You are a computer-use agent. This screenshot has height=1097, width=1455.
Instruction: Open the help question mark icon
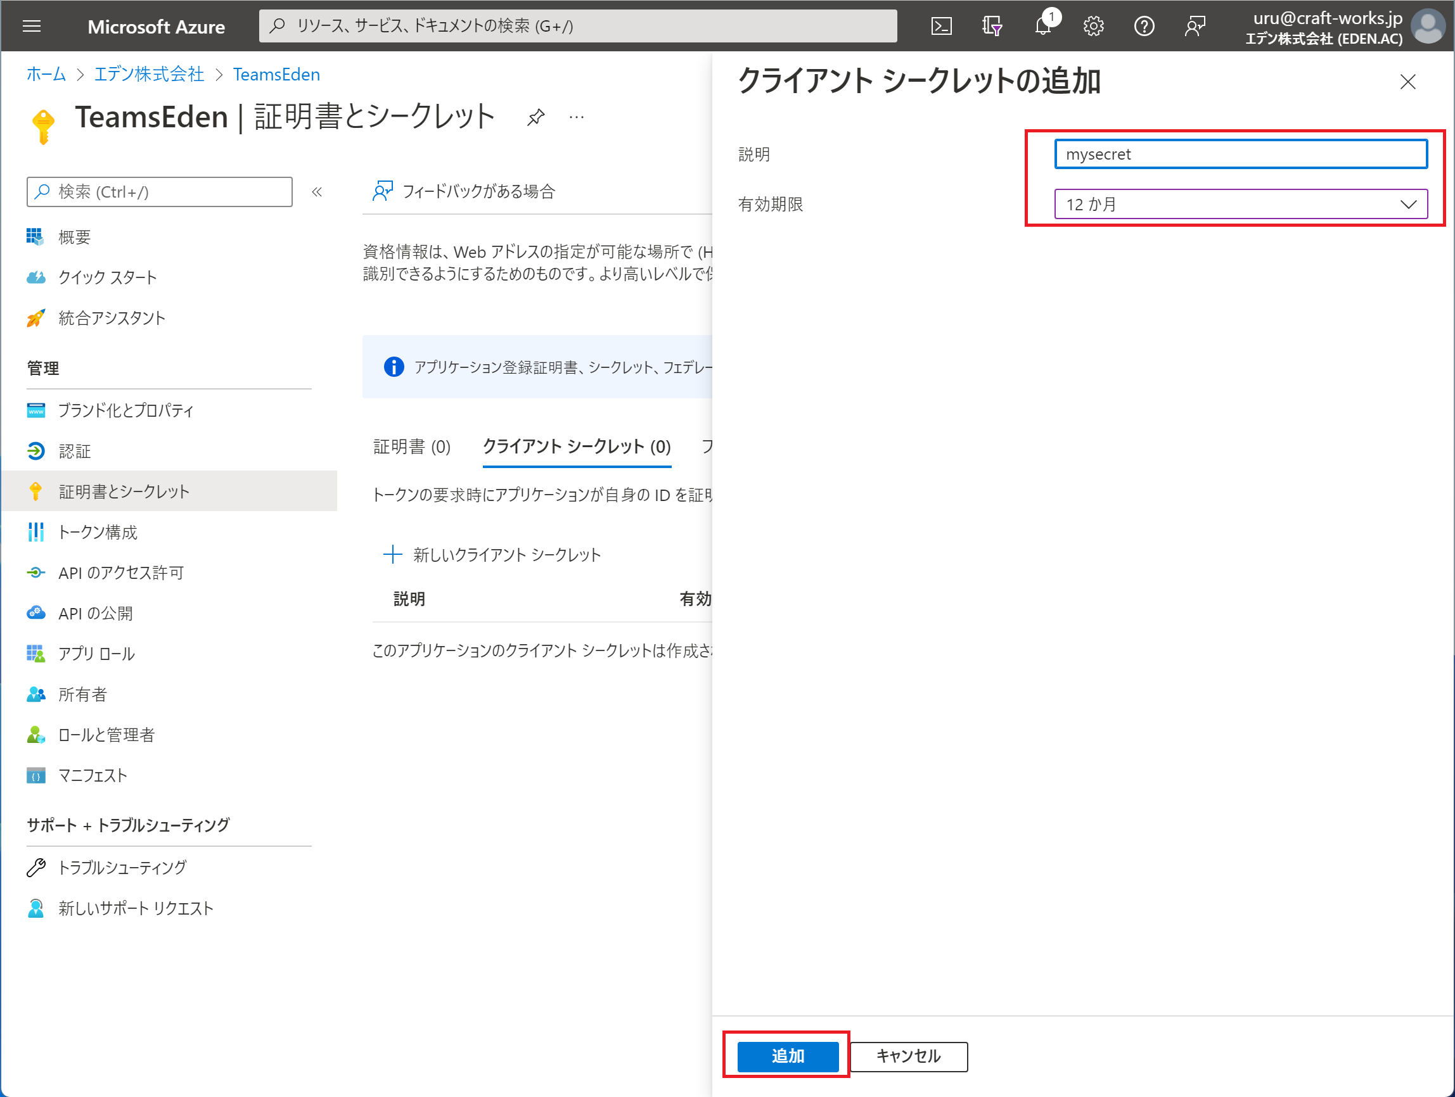tap(1144, 27)
